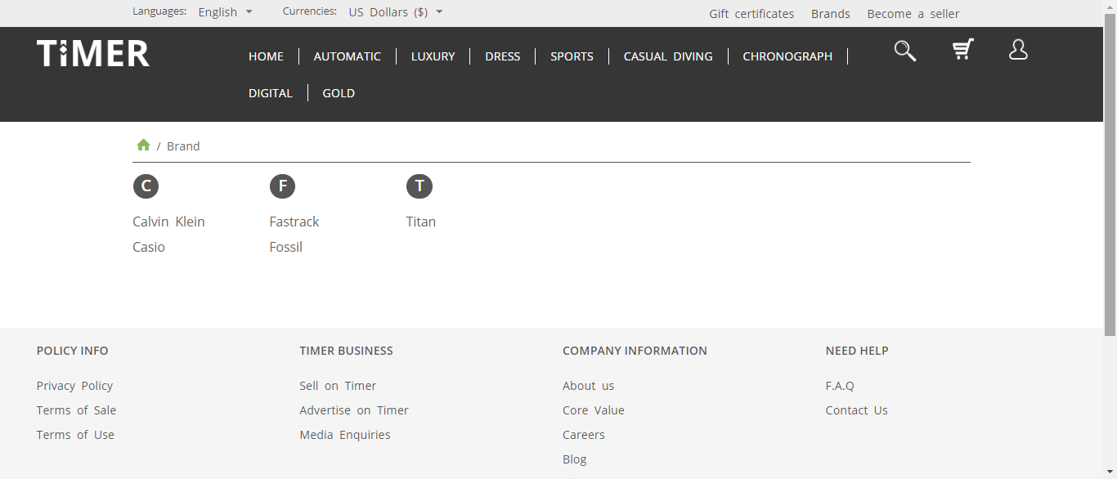Open the shopping cart icon
Viewport: 1117px width, 479px height.
point(963,50)
